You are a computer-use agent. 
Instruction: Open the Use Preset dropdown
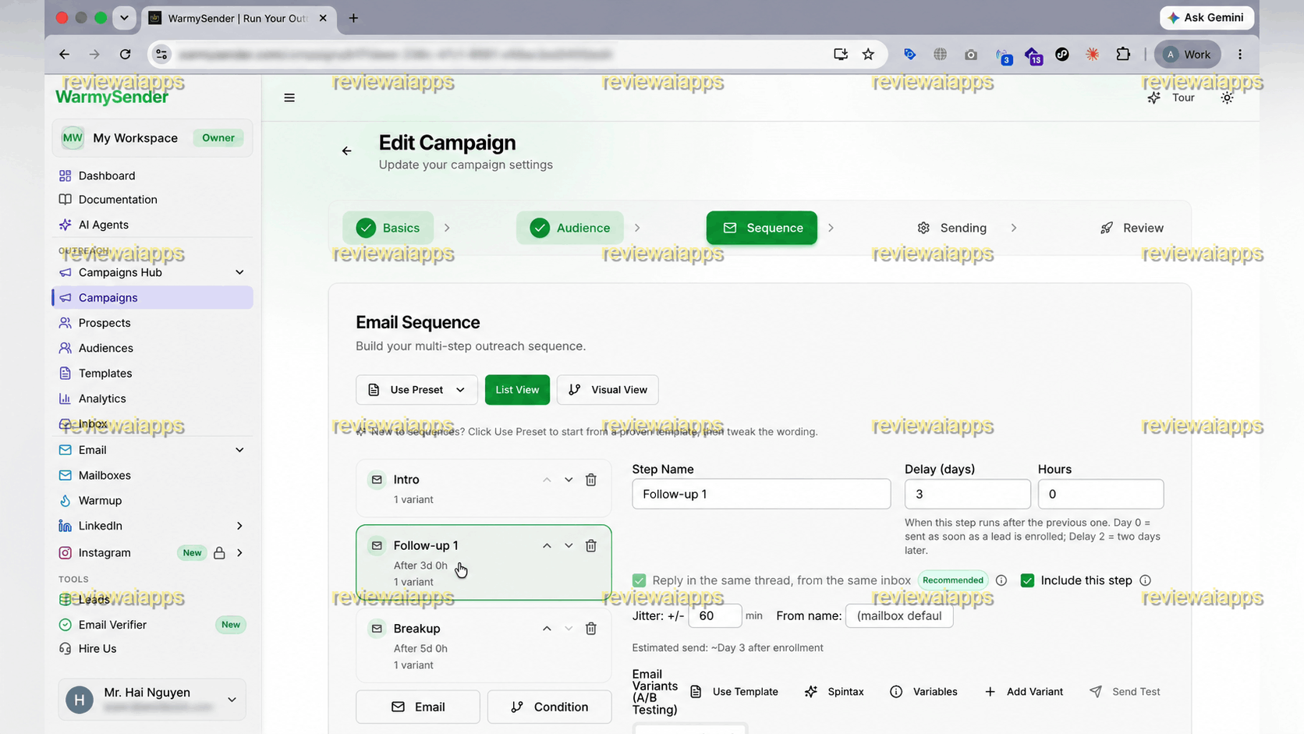[x=416, y=390]
